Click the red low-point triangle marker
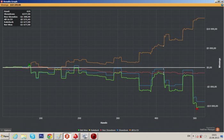 pyautogui.click(x=197, y=109)
